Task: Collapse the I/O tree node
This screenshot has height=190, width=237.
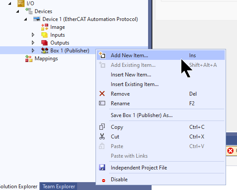Action: point(10,3)
